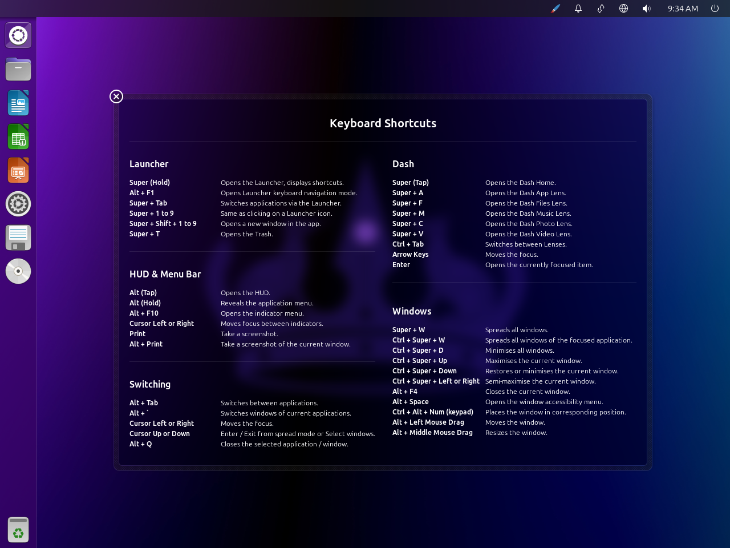Click the Dash section heading
This screenshot has height=548, width=730.
[403, 164]
